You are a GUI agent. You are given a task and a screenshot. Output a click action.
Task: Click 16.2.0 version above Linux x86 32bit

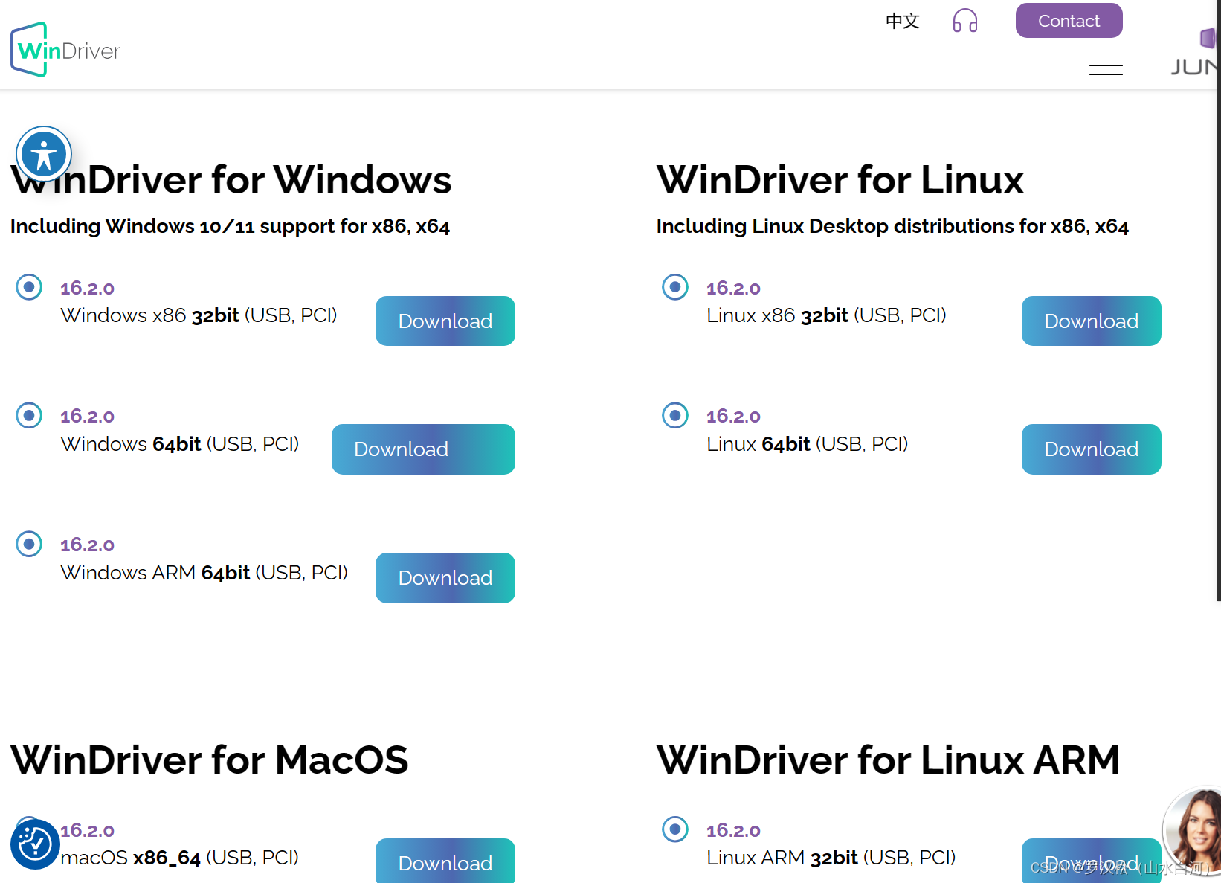[x=733, y=289]
